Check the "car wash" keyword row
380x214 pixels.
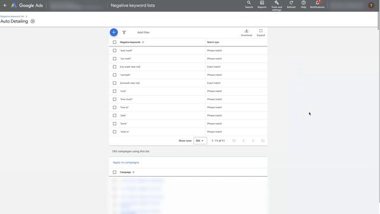pyautogui.click(x=115, y=59)
